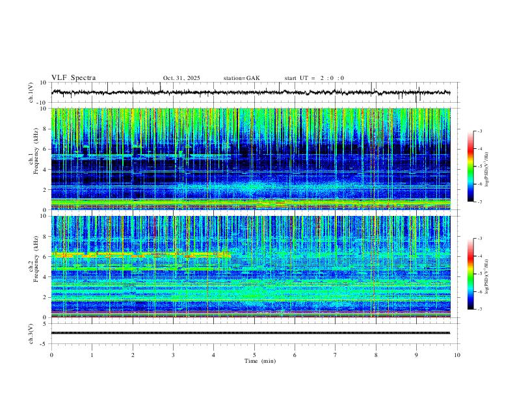Click the "5" tick on the Time axis
This screenshot has height=398, width=515.
pyautogui.click(x=254, y=355)
